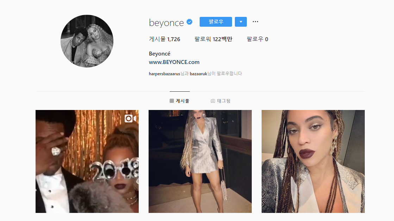Switch to the 게시물 posts tab
Screen dimensions: 394x221
pyautogui.click(x=180, y=101)
